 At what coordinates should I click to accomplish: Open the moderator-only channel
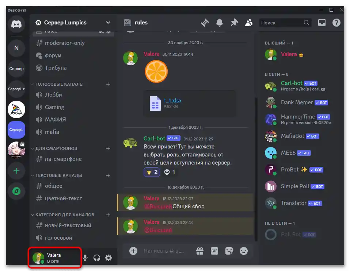pos(73,43)
